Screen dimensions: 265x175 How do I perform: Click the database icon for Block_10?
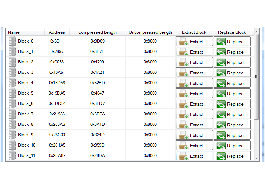click(x=12, y=145)
